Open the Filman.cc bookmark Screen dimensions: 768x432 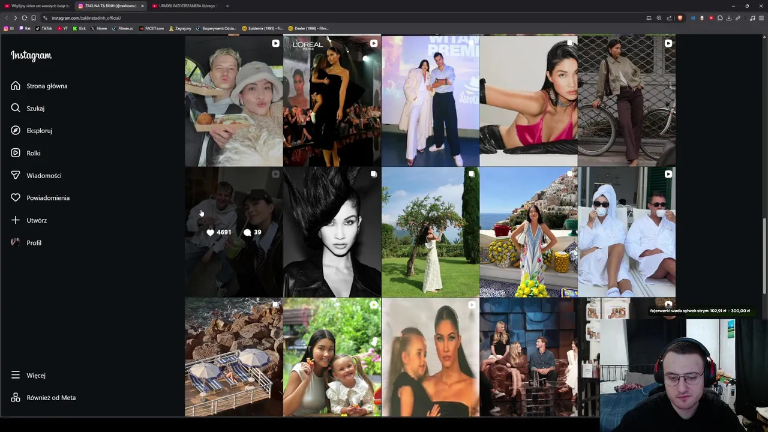coord(122,28)
